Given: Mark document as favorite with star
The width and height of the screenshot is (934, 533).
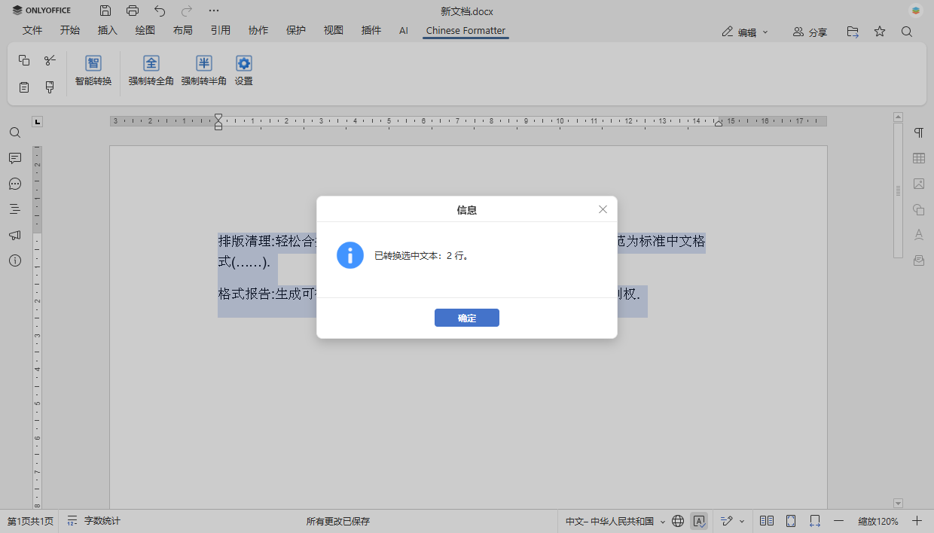Looking at the screenshot, I should tap(880, 32).
